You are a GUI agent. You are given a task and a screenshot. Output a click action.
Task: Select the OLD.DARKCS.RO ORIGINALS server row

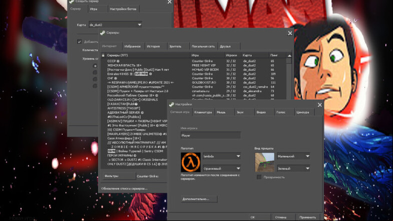[134, 100]
